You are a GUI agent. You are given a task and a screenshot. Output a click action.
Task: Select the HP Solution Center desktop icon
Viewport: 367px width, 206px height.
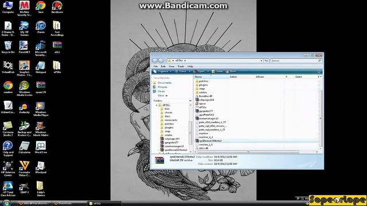click(x=8, y=169)
